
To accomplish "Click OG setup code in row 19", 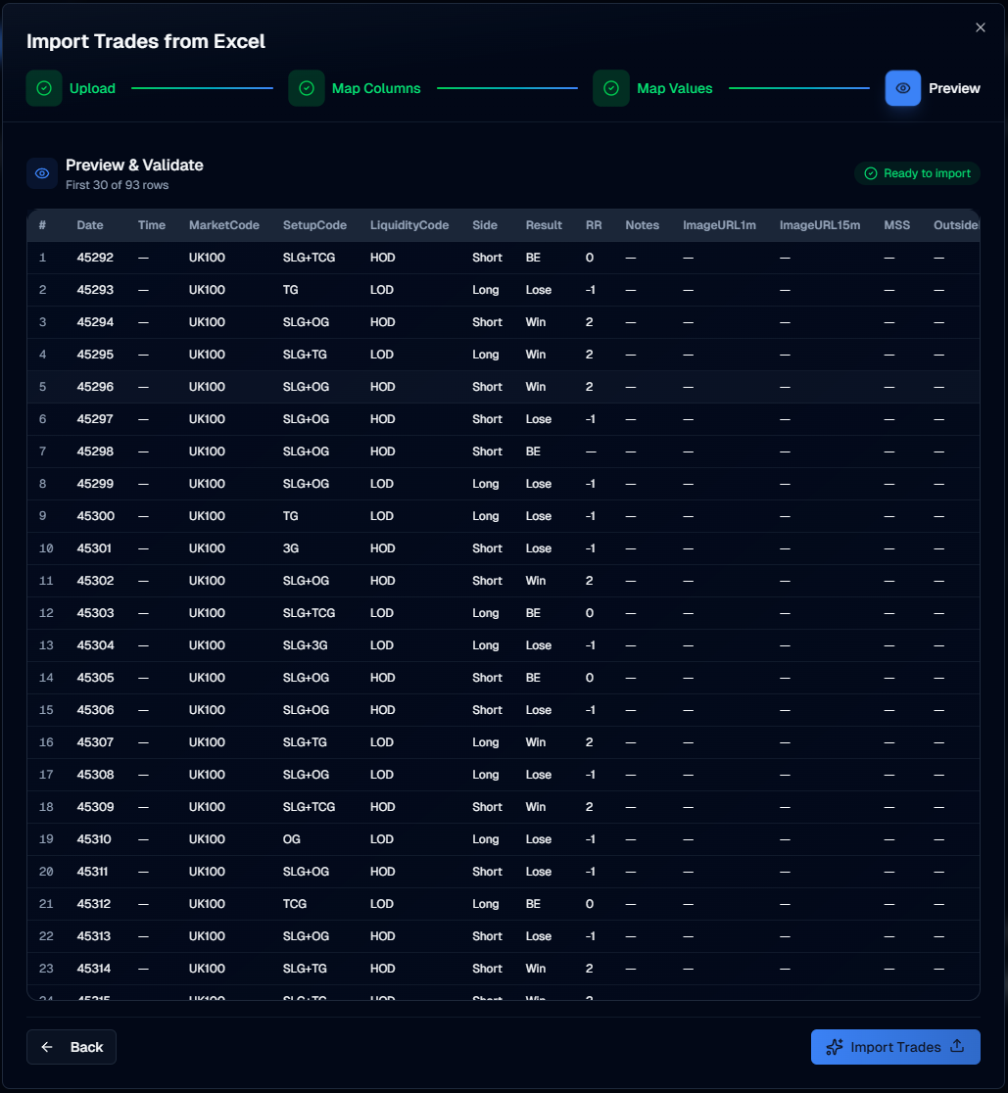I will coord(291,839).
